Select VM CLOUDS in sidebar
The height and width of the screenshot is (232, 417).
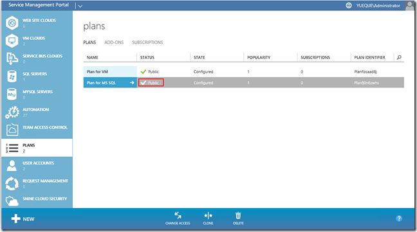[33, 38]
